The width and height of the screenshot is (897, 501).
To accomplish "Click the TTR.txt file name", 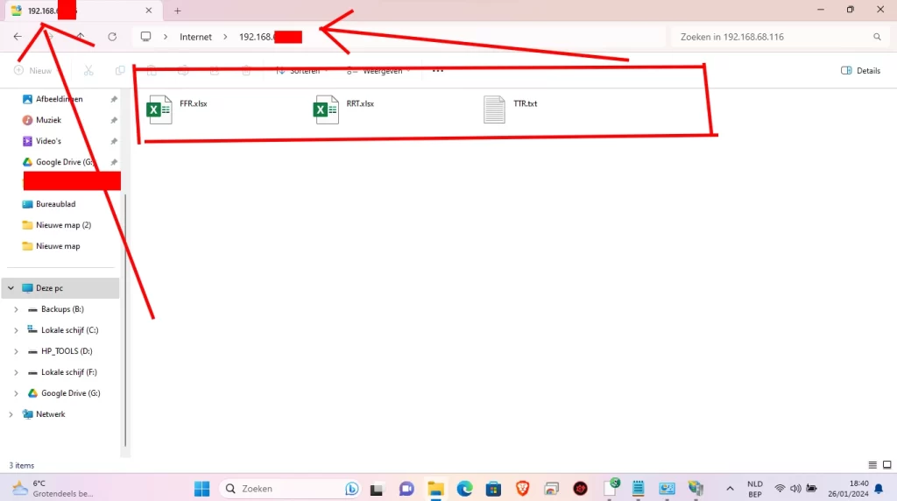I will pos(526,103).
